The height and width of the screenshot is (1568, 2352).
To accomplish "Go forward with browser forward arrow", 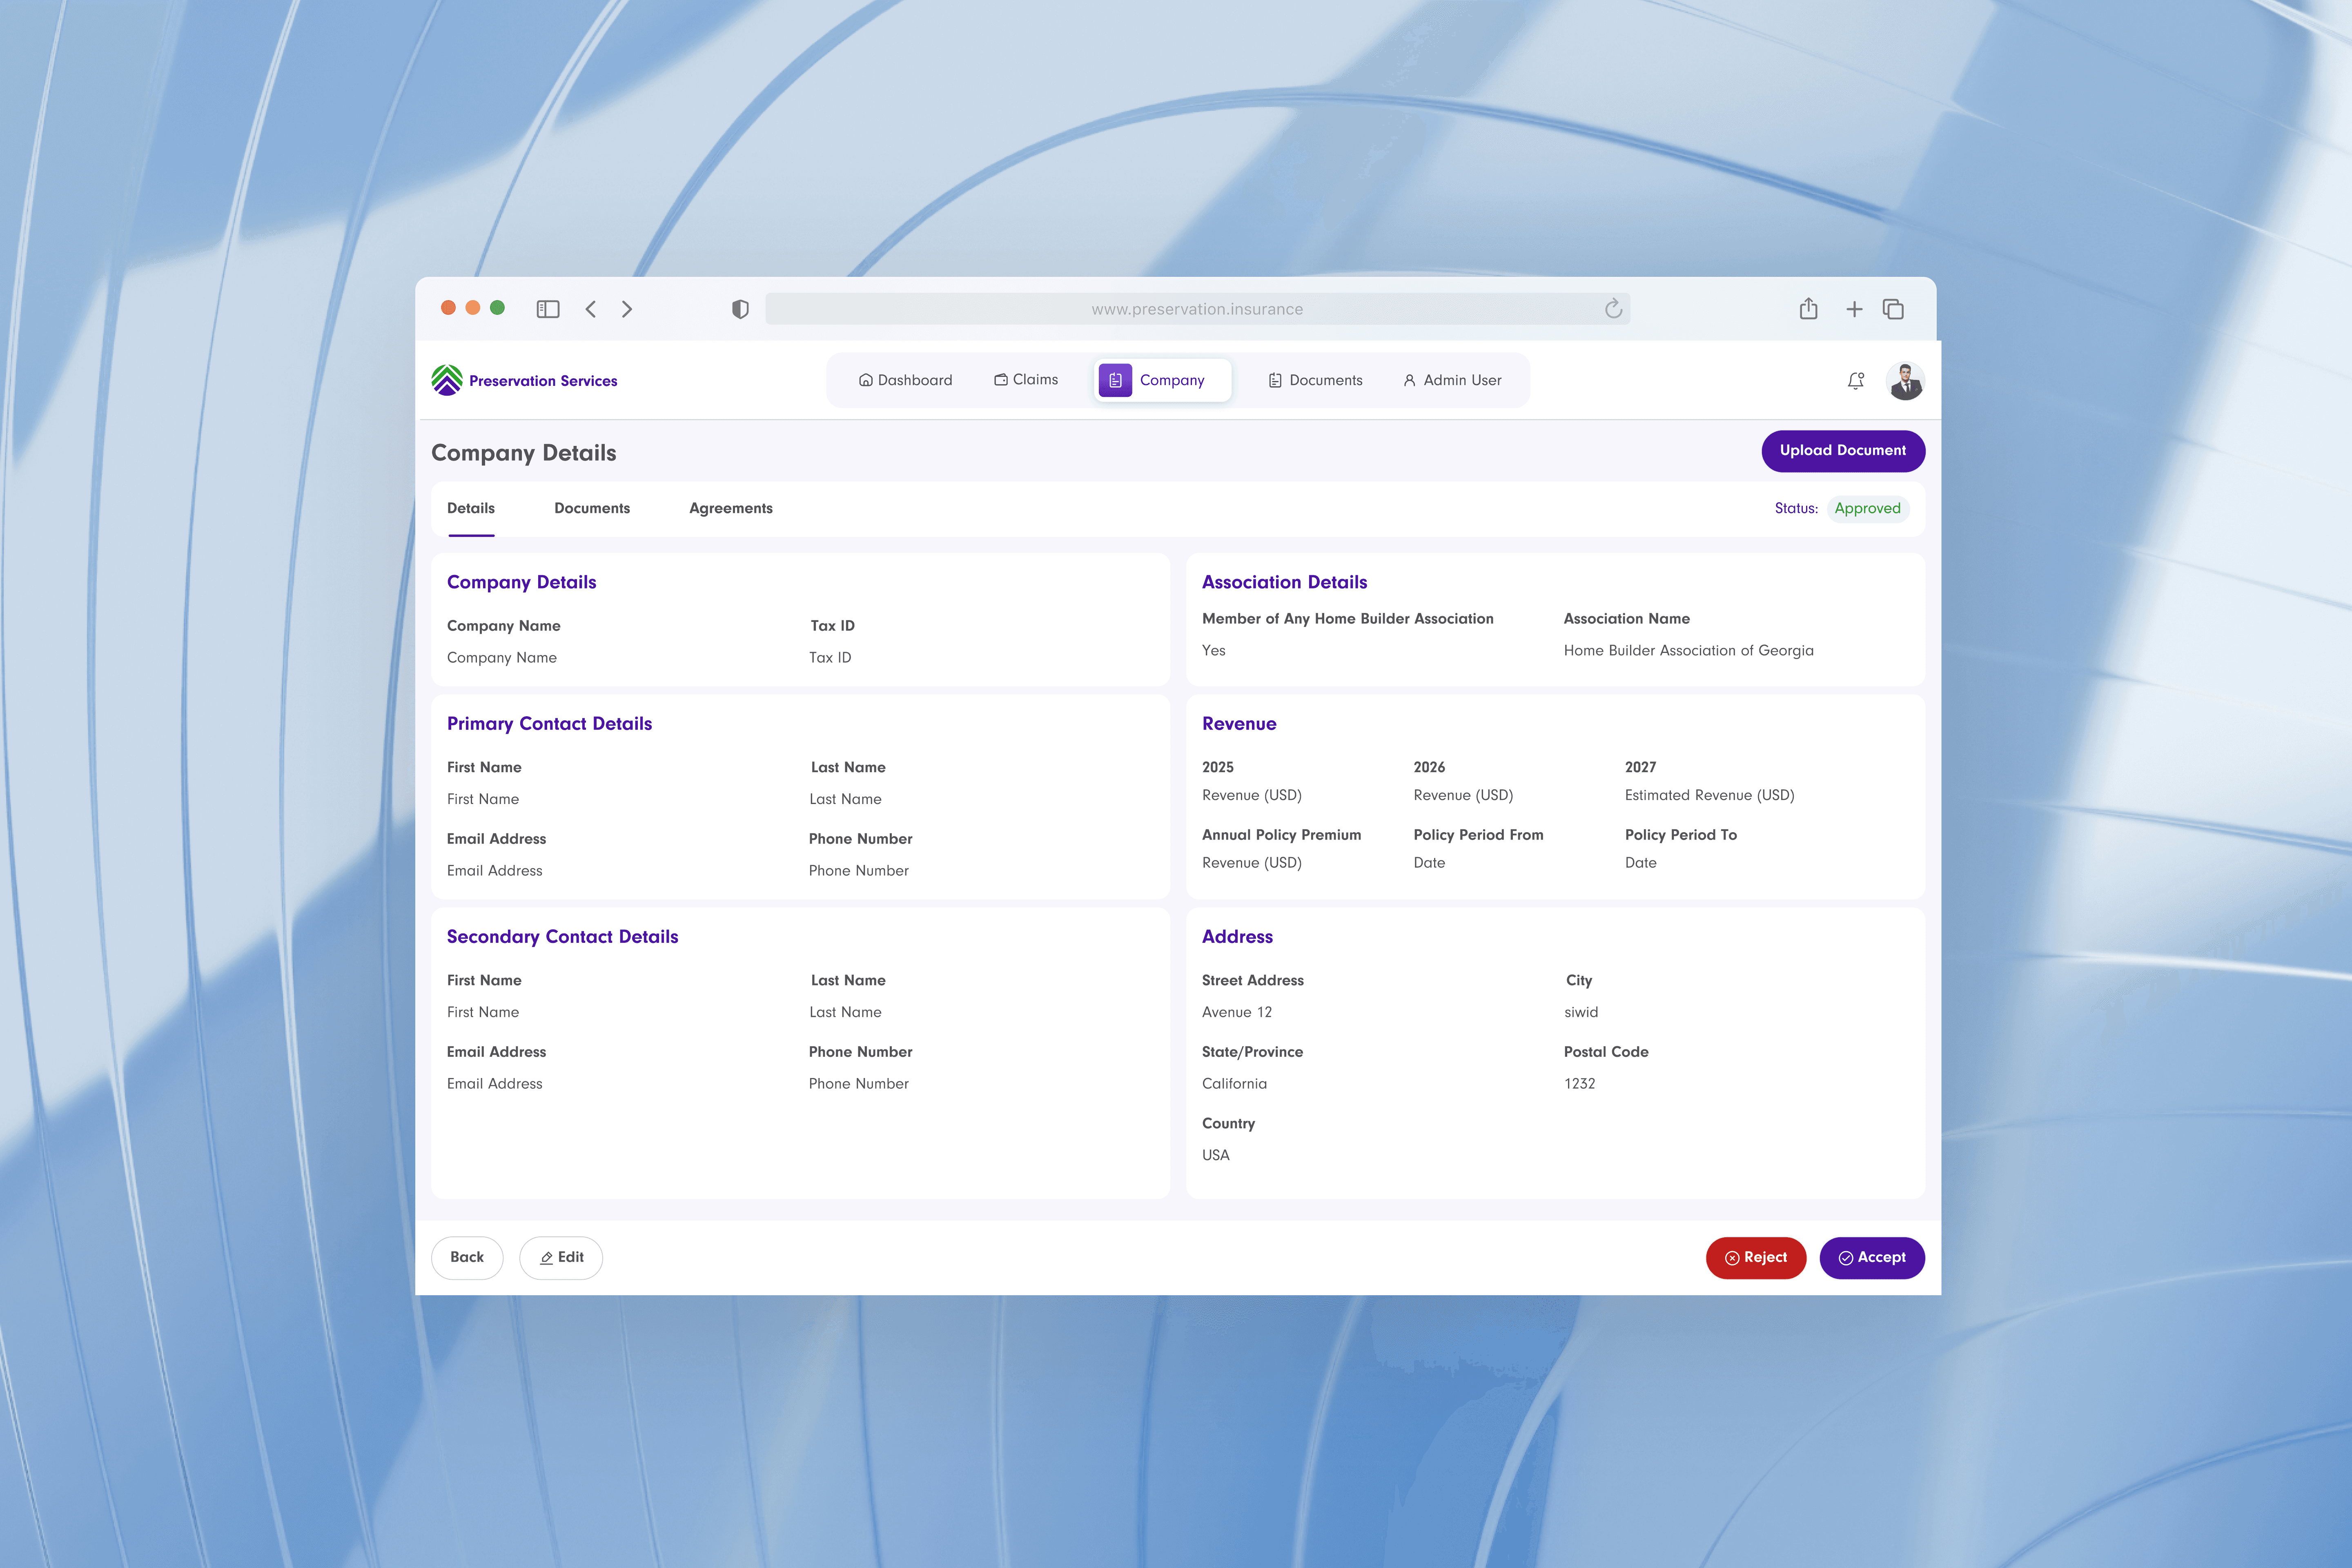I will click(x=627, y=309).
